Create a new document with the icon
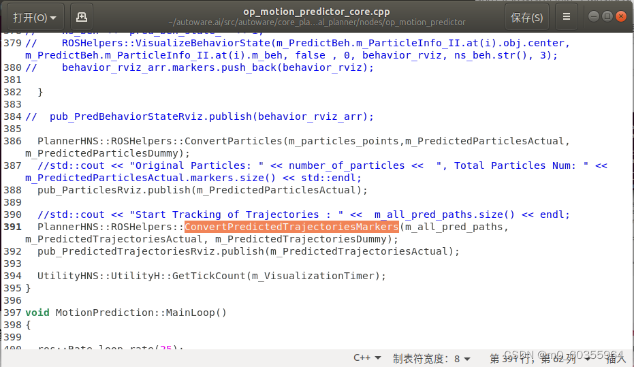Viewport: 634px width, 367px height. tap(82, 17)
